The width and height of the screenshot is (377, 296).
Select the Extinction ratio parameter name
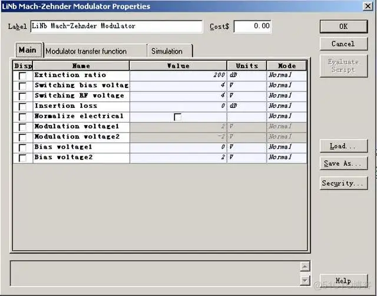[81, 75]
